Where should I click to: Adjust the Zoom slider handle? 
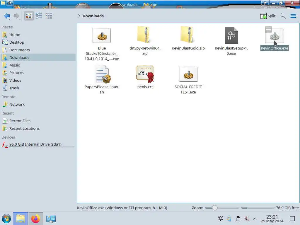pos(214,208)
